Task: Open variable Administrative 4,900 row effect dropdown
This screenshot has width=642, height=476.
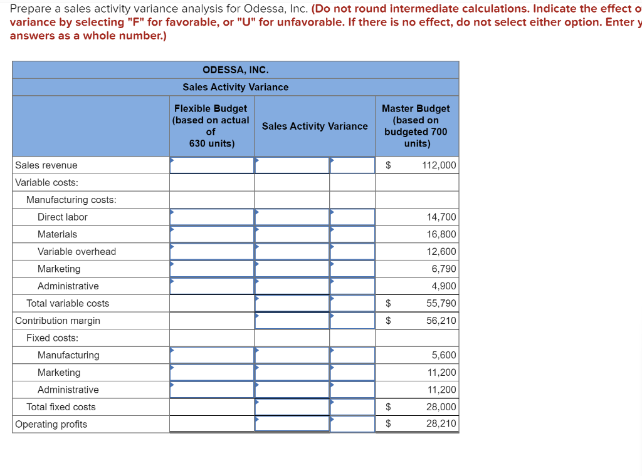Action: tap(352, 286)
